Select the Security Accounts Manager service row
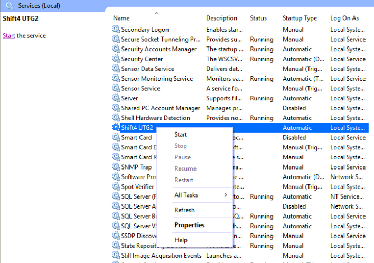Viewport: 374px width, 263px height. pyautogui.click(x=158, y=49)
